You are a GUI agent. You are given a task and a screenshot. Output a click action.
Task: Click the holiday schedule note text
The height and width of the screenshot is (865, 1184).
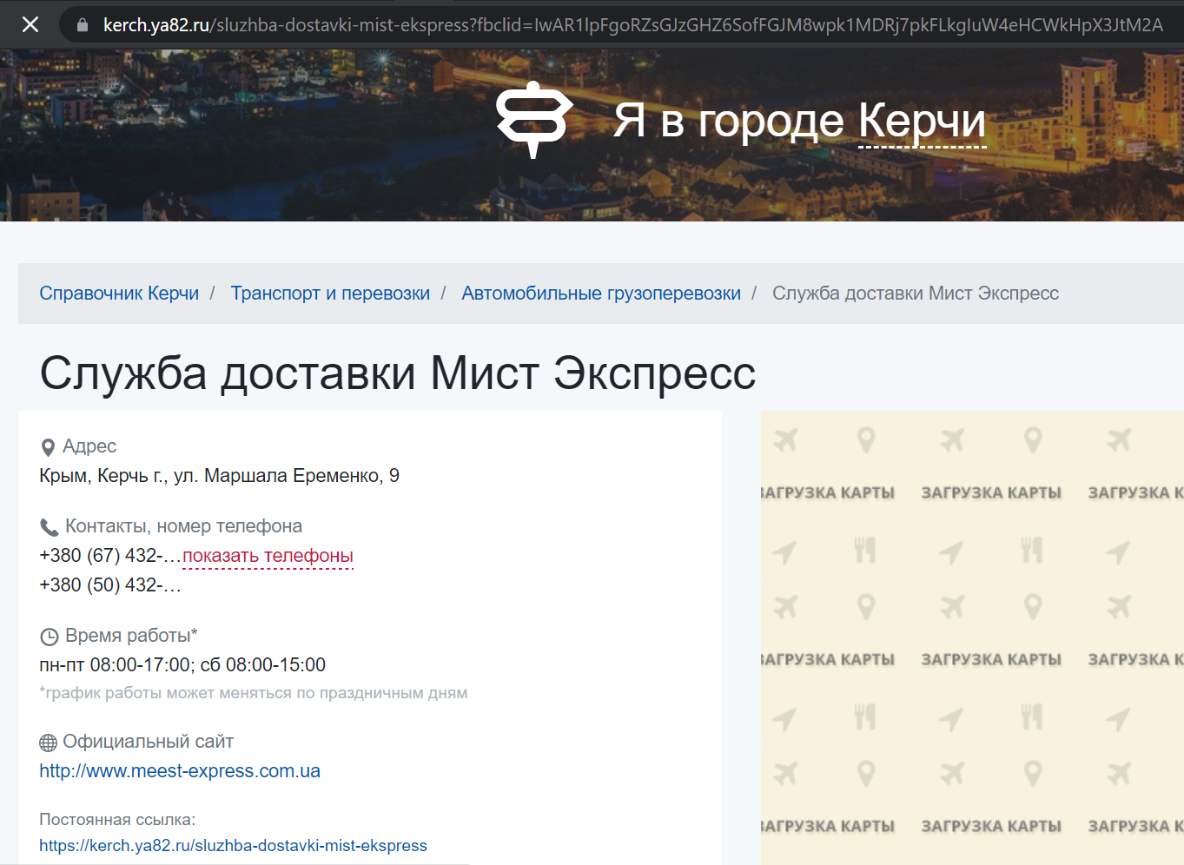coord(254,693)
